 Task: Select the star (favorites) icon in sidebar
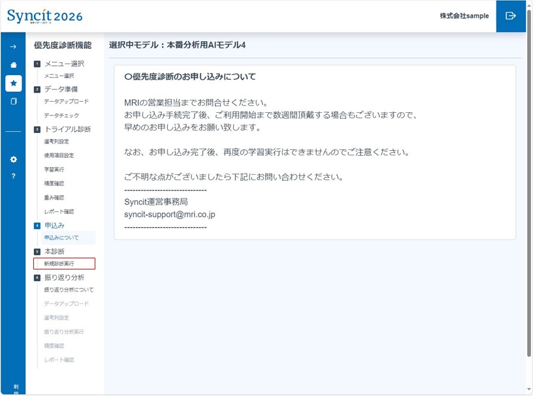[13, 83]
